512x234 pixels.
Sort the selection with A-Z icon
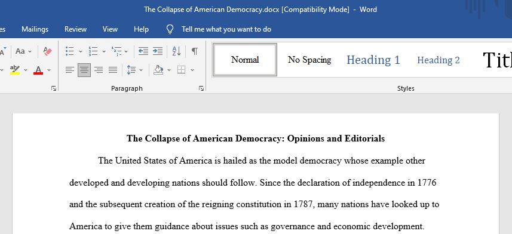(176, 51)
